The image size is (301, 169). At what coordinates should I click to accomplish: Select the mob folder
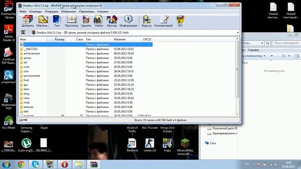(86, 102)
